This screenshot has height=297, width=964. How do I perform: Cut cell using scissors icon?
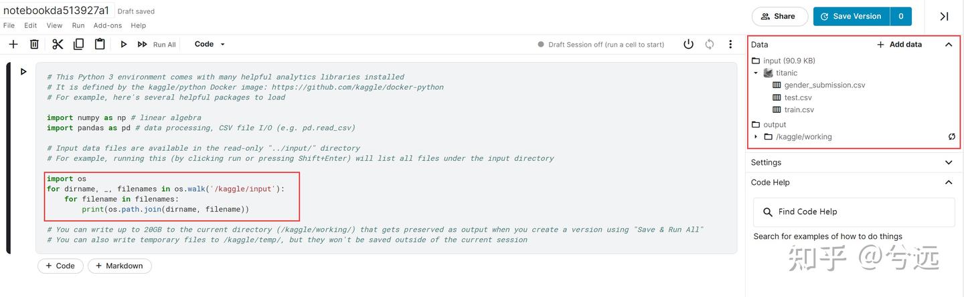(x=58, y=44)
